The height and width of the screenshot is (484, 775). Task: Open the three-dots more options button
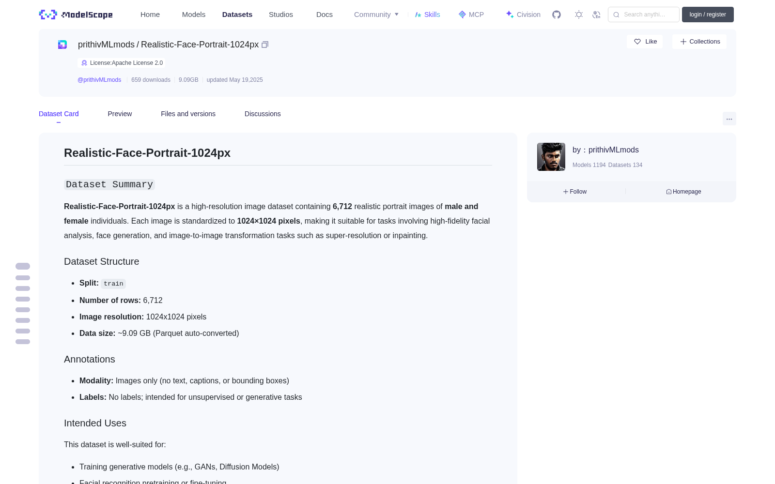(x=729, y=119)
